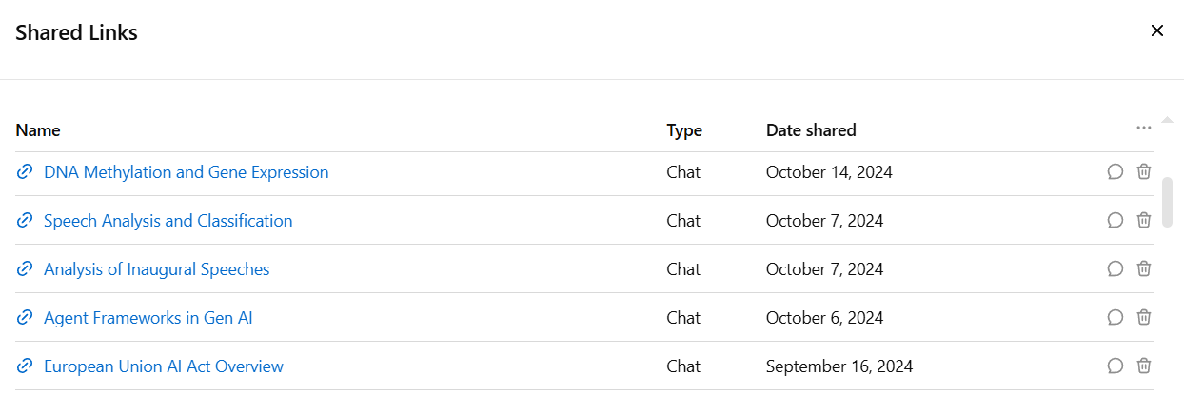Open chat icon for Analysis of Inaugural Speeches
Screen dimensions: 1184x396
(1115, 269)
